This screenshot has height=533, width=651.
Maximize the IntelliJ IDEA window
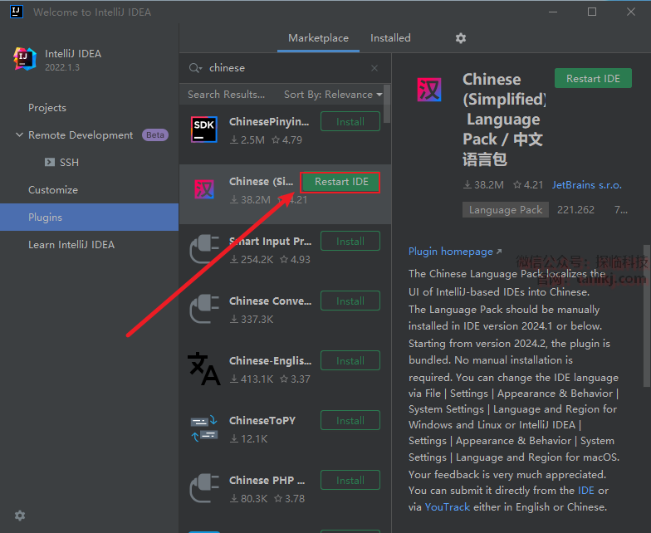click(x=592, y=12)
